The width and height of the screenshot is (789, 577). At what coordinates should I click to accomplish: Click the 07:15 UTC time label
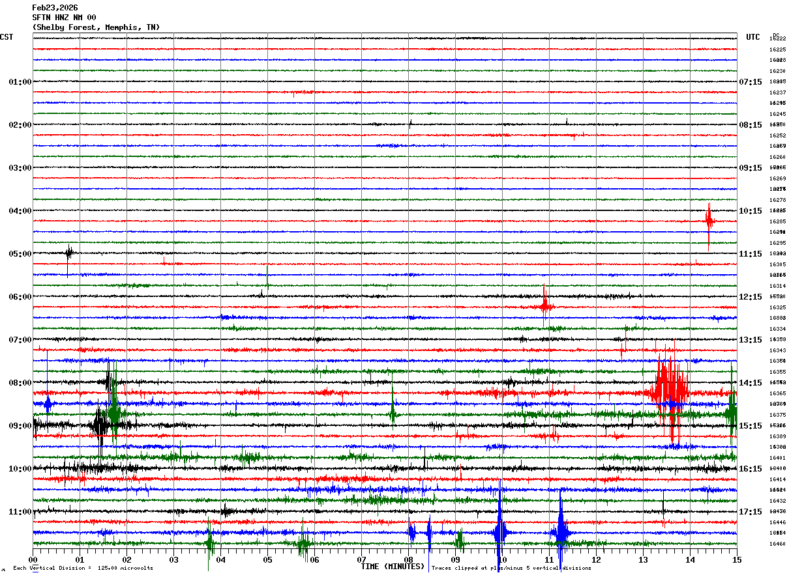[750, 82]
